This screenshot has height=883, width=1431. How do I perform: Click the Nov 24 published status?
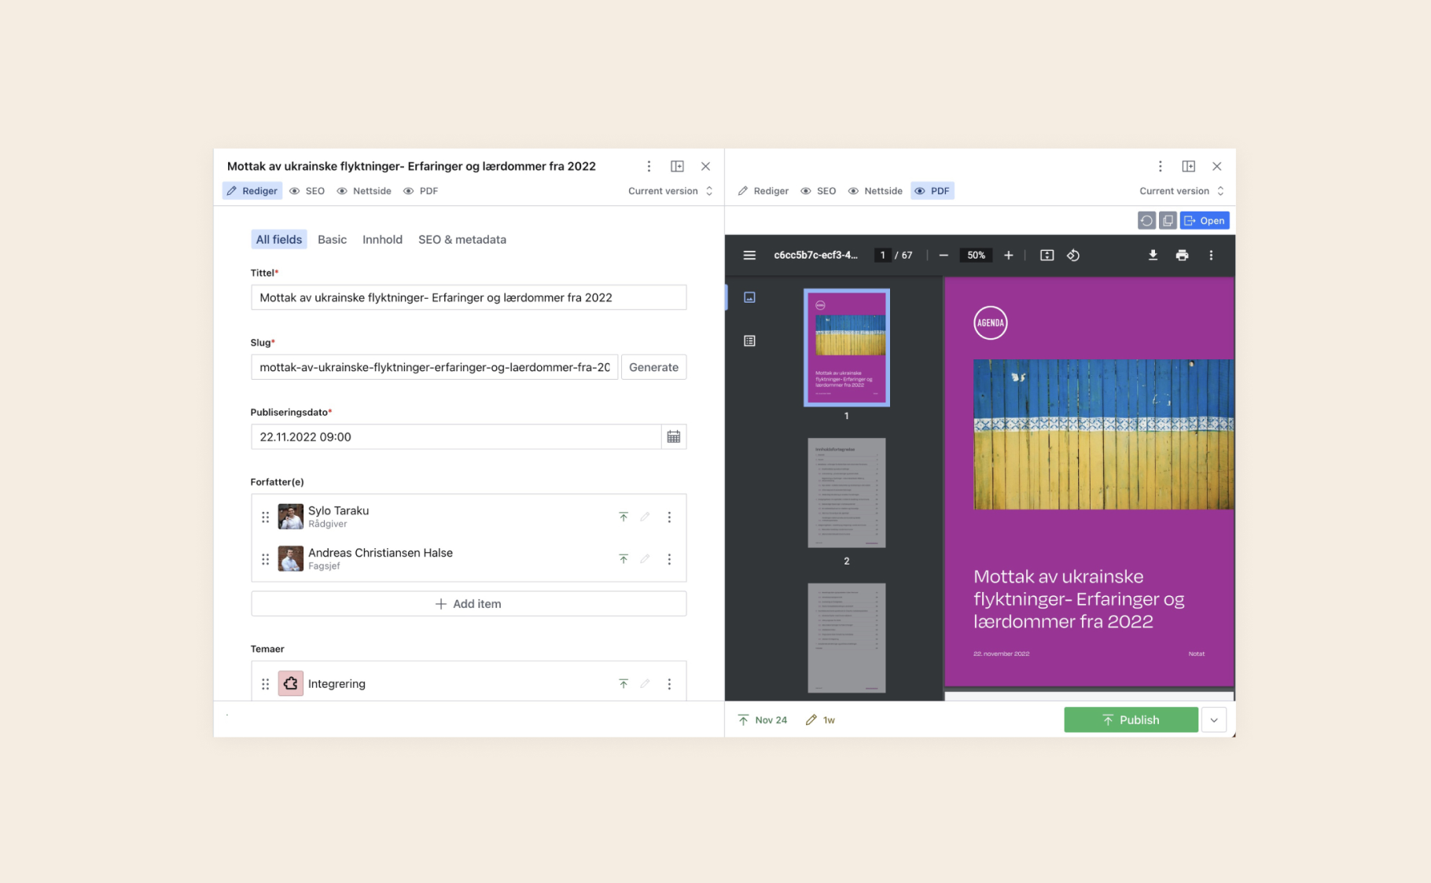pyautogui.click(x=763, y=720)
